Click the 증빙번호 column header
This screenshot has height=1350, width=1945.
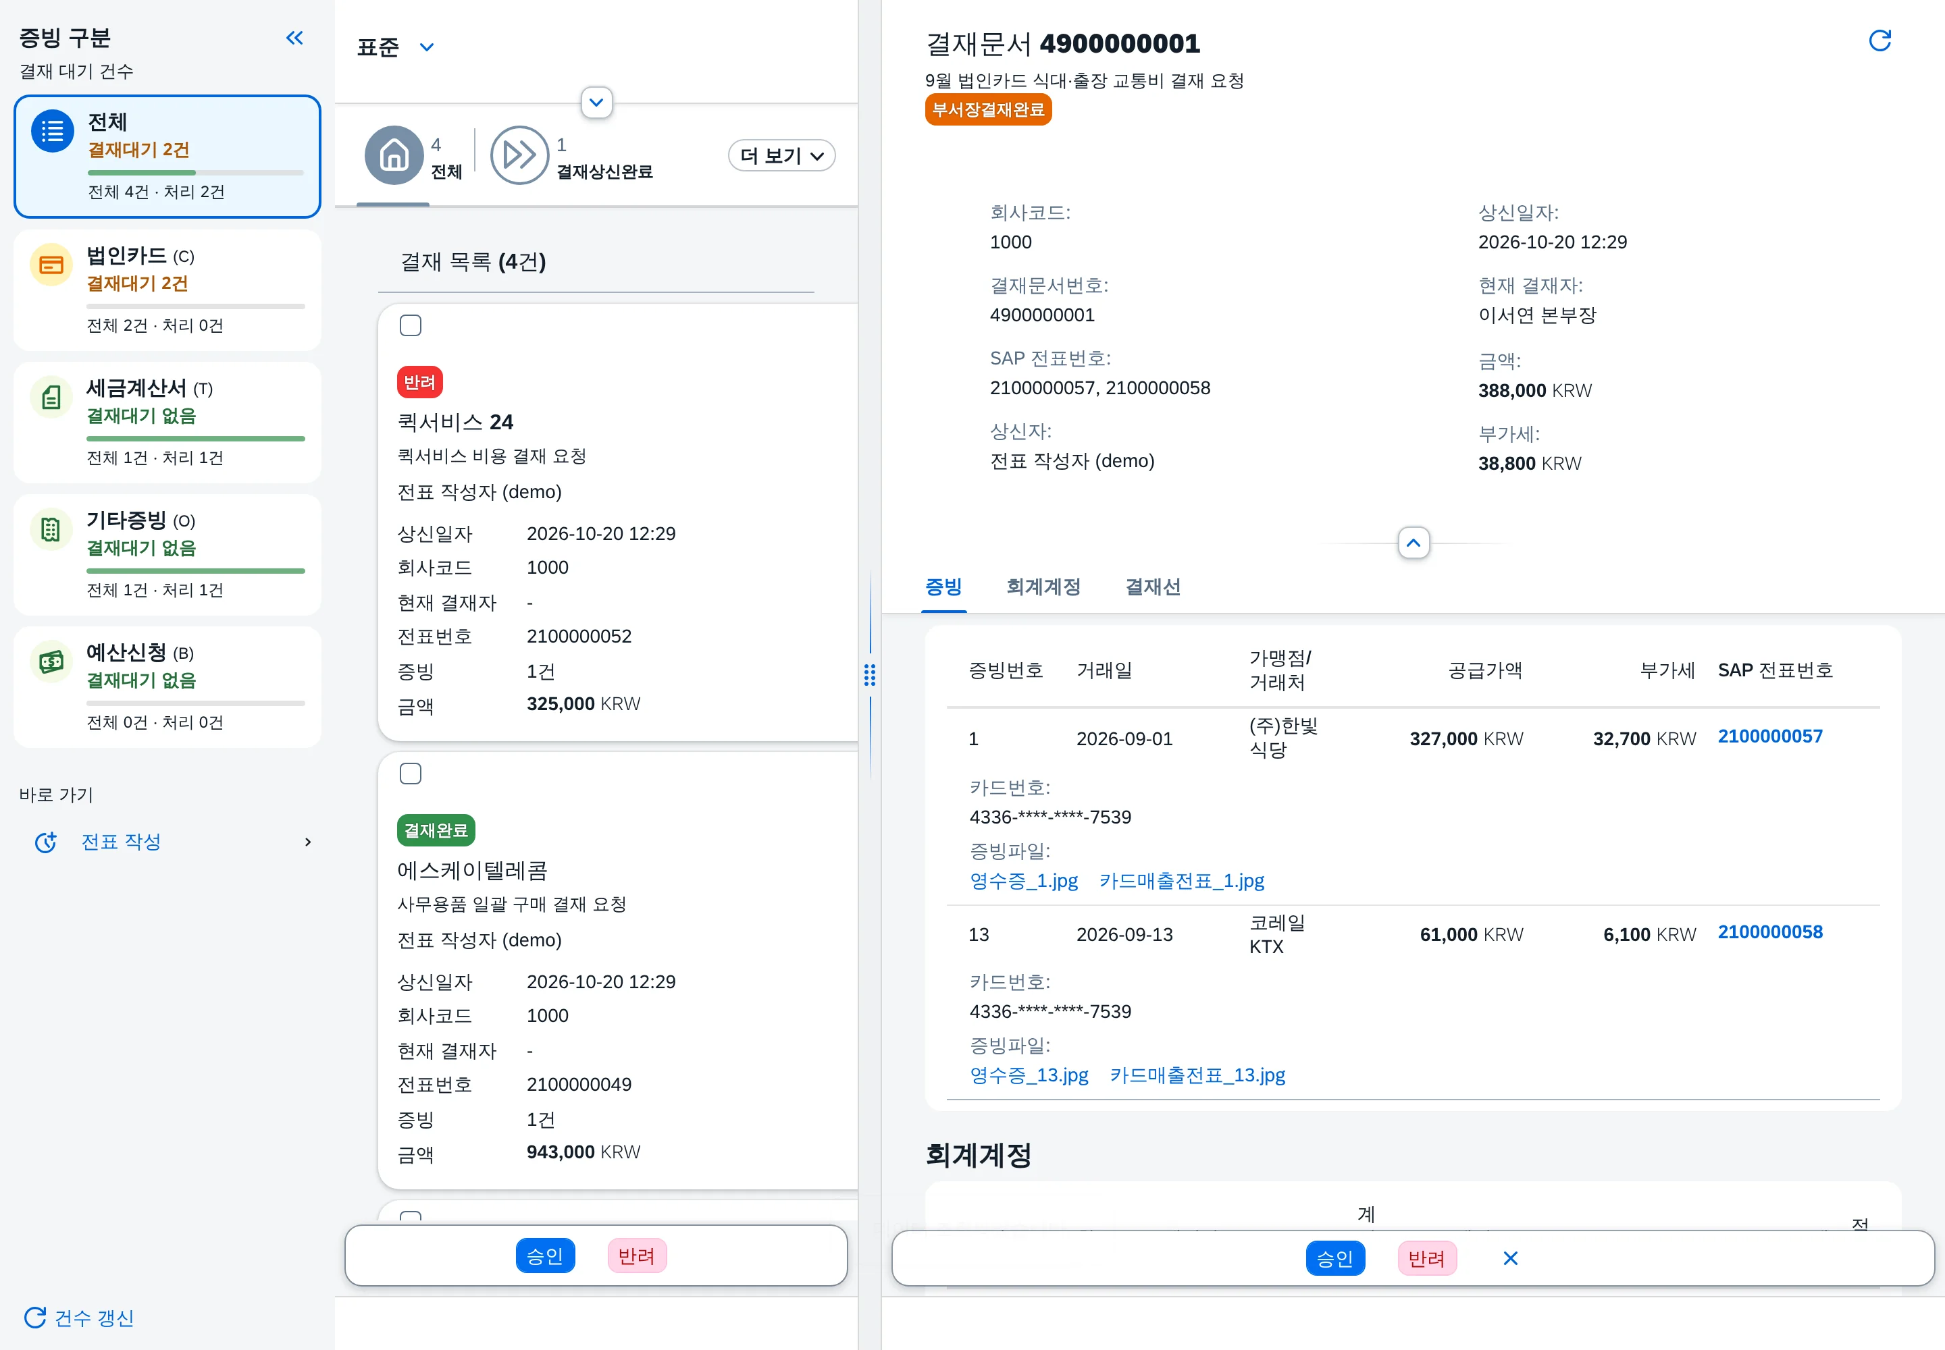pos(1006,671)
